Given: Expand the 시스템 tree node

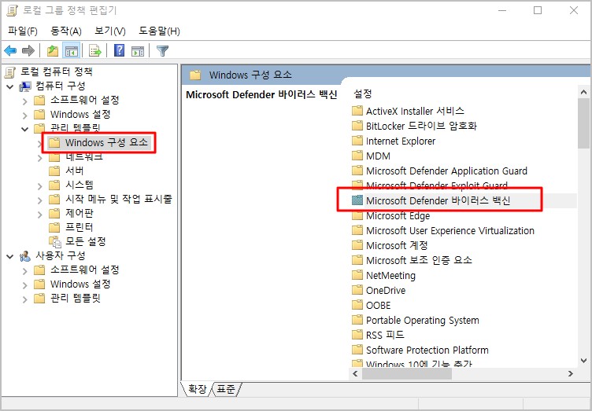Looking at the screenshot, I should tap(39, 185).
